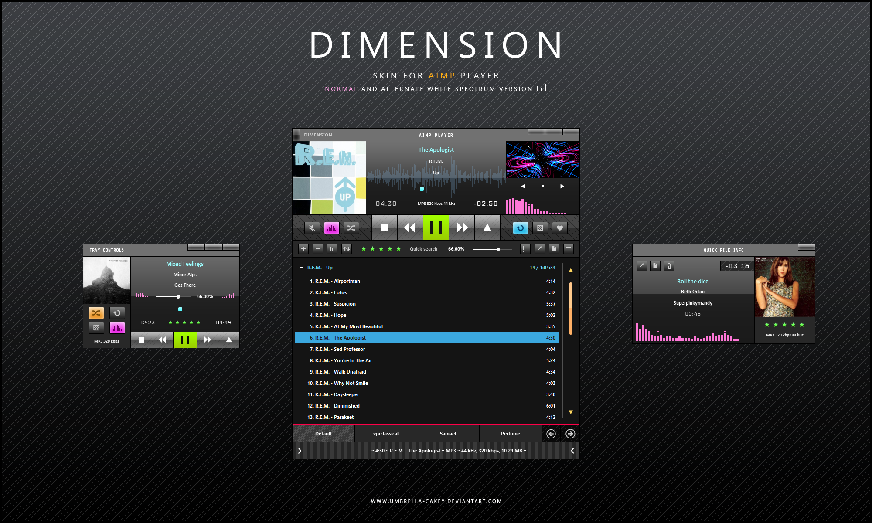Click right chevron on status bar left
Image resolution: width=872 pixels, height=523 pixels.
click(x=300, y=451)
